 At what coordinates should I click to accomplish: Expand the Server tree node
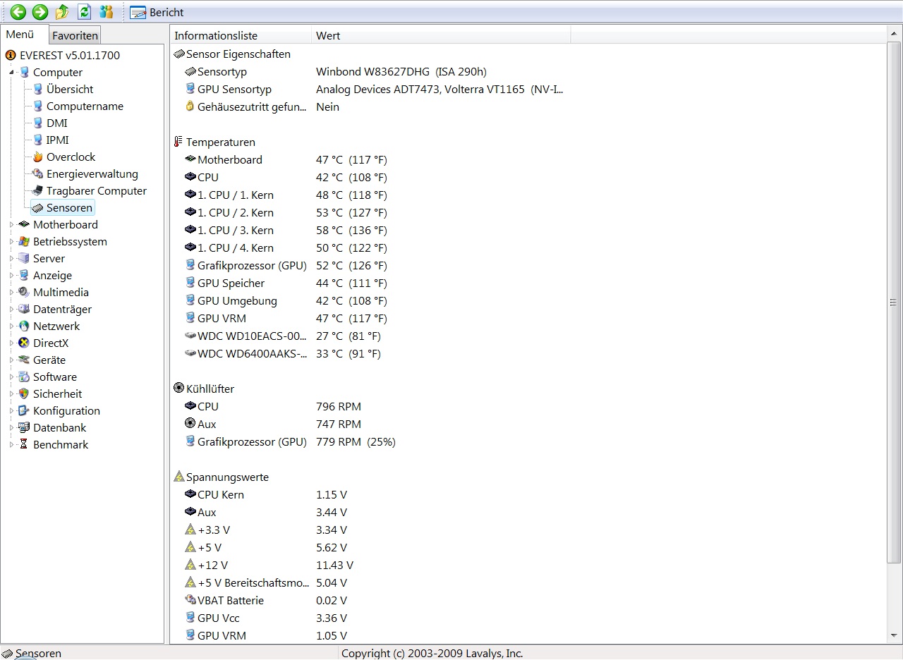tap(12, 259)
